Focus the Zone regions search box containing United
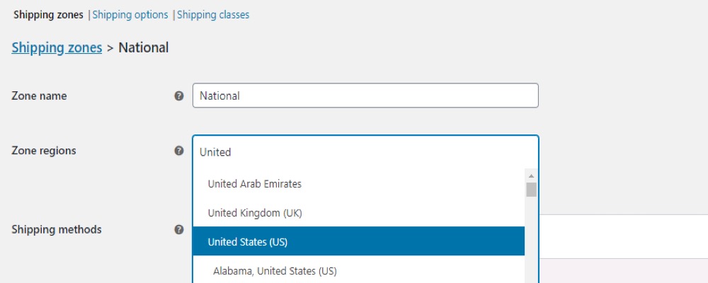Image resolution: width=708 pixels, height=283 pixels. [x=365, y=152]
